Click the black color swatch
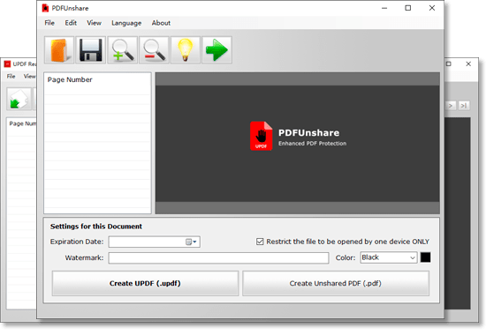Viewport: 486px width, 335px height. click(425, 257)
